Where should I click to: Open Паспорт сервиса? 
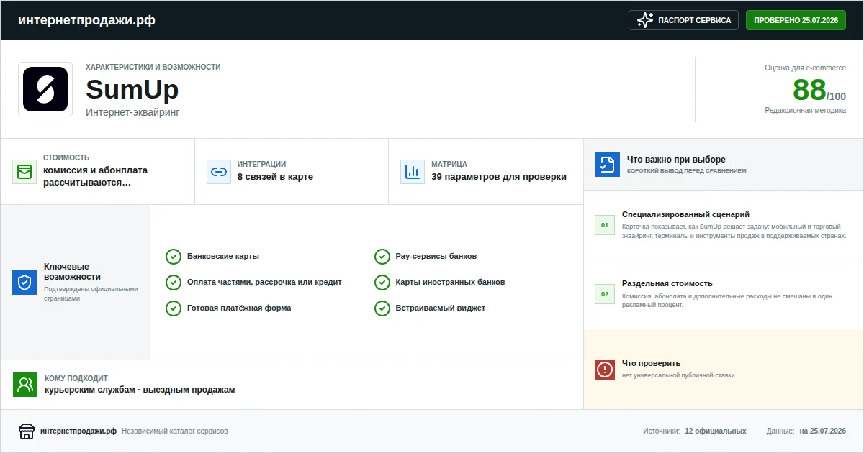pos(684,20)
